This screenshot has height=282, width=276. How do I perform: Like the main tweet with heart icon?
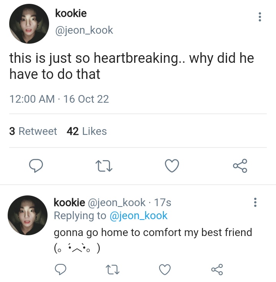click(172, 166)
